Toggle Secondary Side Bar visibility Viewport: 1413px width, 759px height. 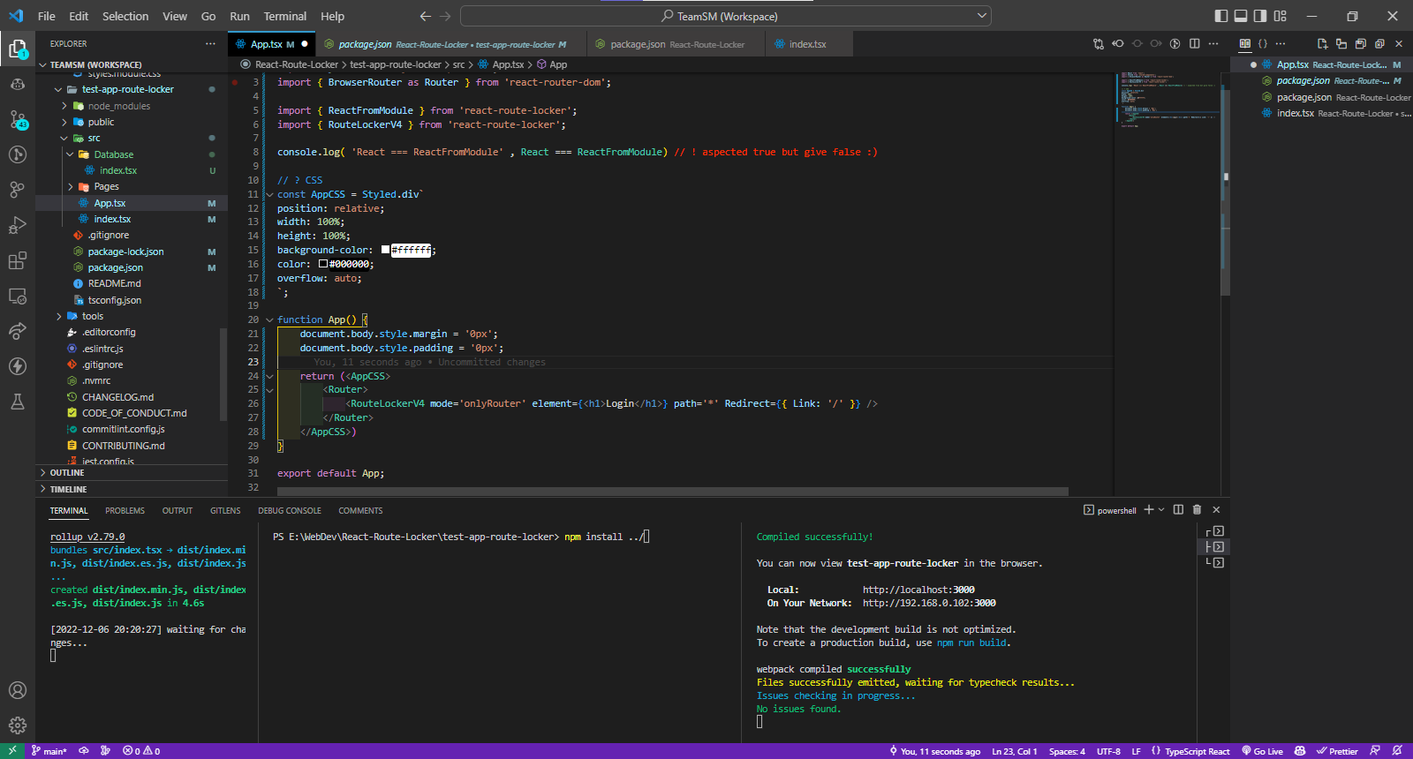tap(1260, 16)
